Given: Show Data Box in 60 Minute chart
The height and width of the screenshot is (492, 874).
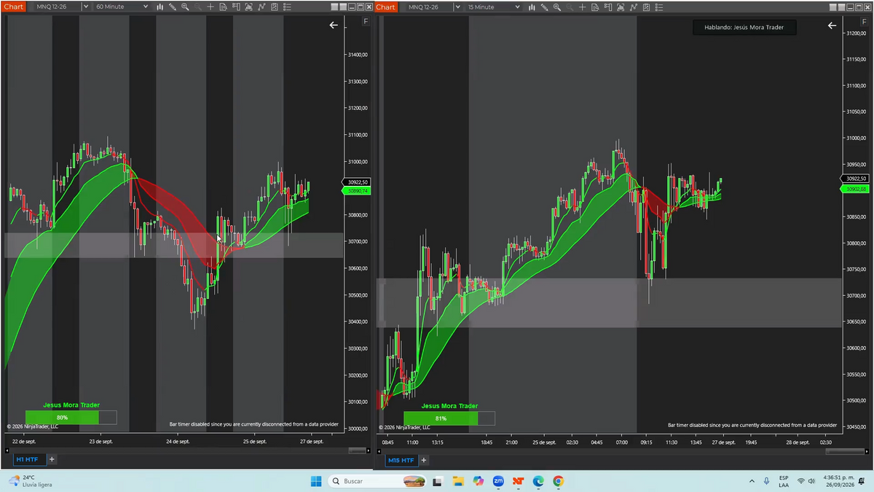Looking at the screenshot, I should pos(224,7).
